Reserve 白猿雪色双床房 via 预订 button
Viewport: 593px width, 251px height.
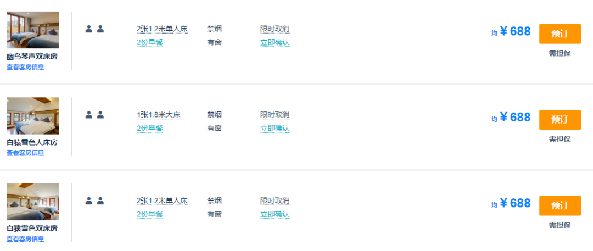pyautogui.click(x=560, y=205)
